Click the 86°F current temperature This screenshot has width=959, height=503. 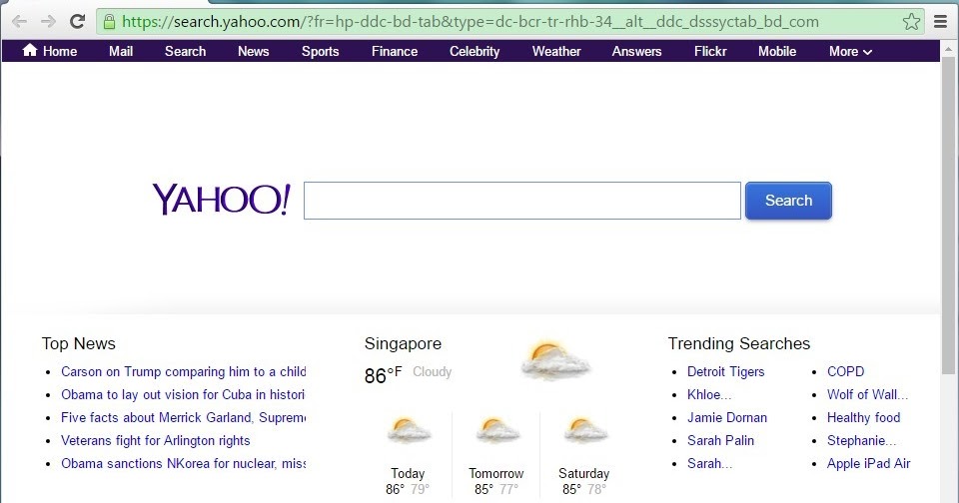pyautogui.click(x=383, y=374)
